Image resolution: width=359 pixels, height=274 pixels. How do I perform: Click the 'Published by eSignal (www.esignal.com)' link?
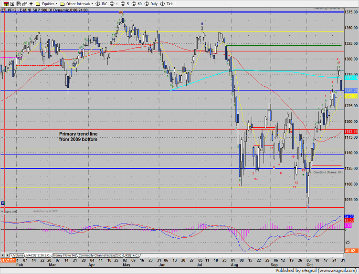[316, 271]
